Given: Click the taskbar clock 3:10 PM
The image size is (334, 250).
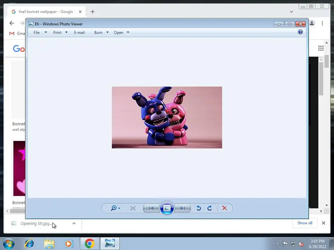Looking at the screenshot, I should pos(317,241).
